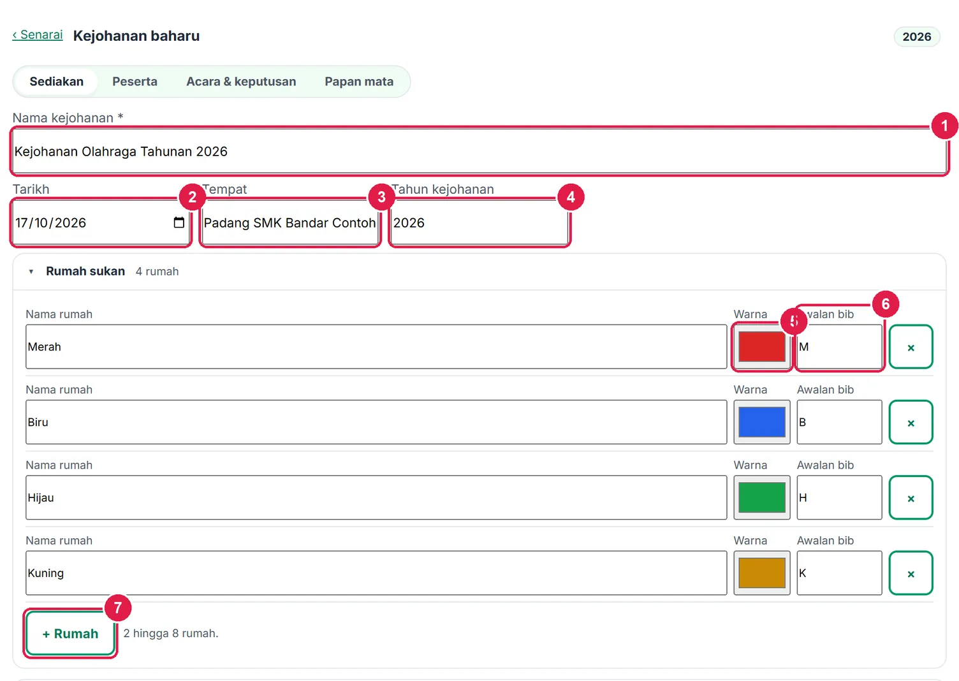Click the Tarikh date field
The height and width of the screenshot is (681, 959).
pos(101,223)
